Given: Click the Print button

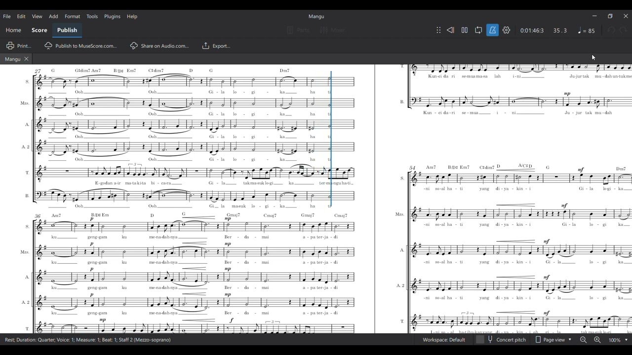Looking at the screenshot, I should pyautogui.click(x=19, y=46).
